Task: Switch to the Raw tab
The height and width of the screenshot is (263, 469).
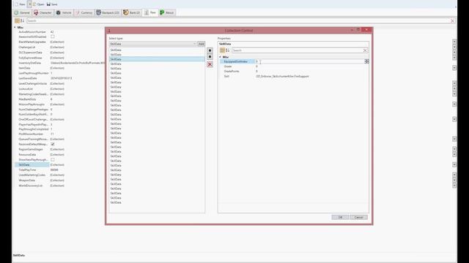Action: [x=150, y=12]
